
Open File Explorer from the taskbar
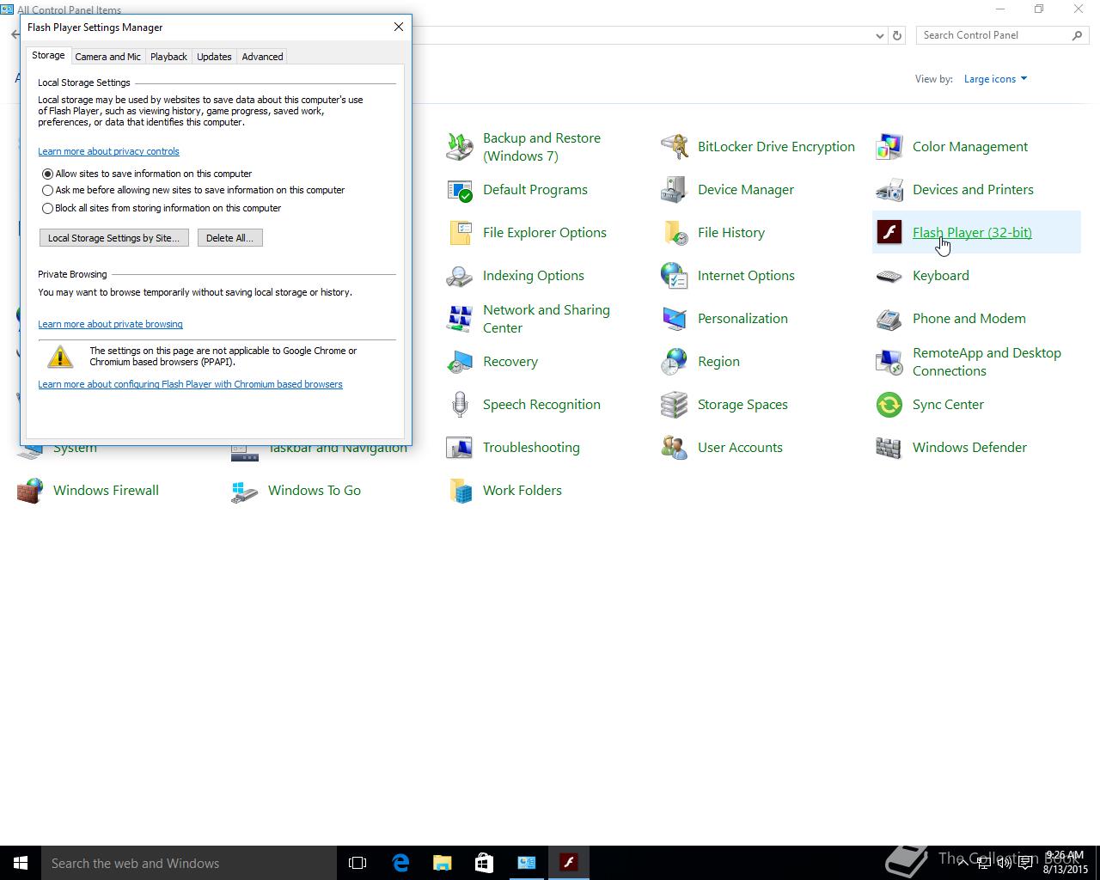443,863
